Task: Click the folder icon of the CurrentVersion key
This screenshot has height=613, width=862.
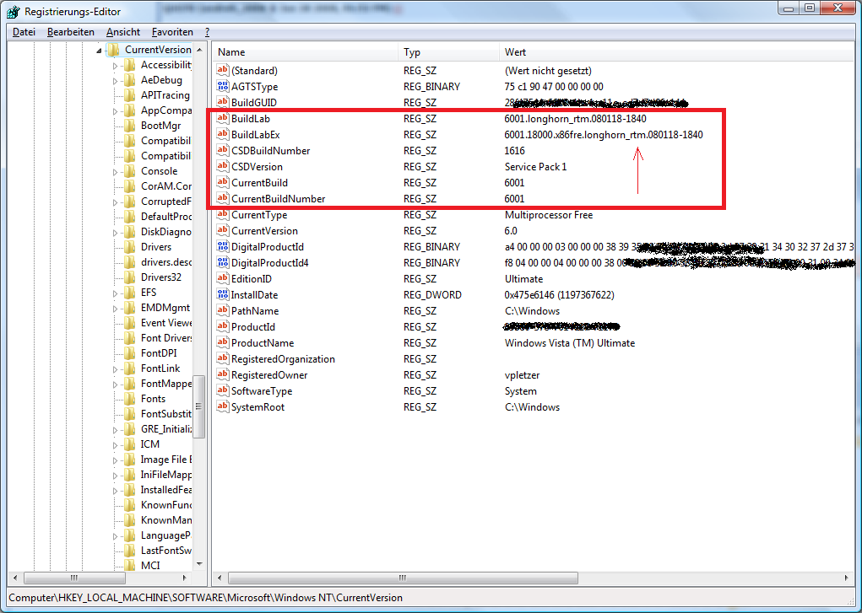Action: coord(113,50)
